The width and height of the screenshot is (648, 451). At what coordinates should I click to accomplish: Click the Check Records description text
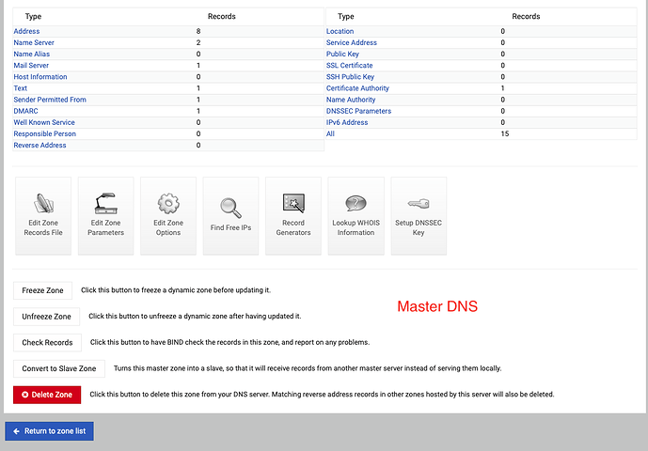[x=229, y=342]
